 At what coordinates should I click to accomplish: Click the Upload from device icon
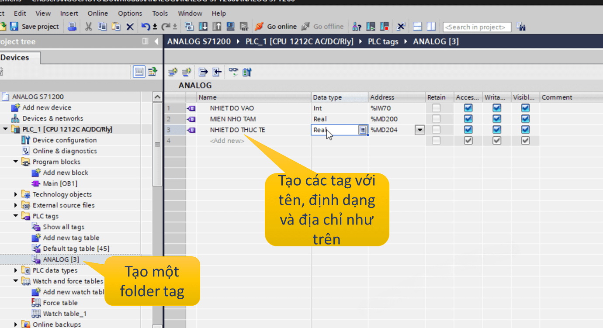(x=217, y=26)
